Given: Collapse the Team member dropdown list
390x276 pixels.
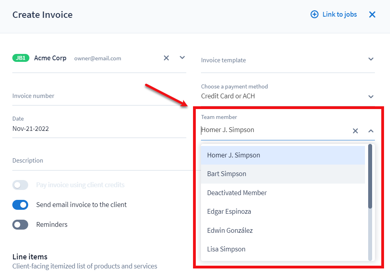Looking at the screenshot, I should tap(371, 131).
